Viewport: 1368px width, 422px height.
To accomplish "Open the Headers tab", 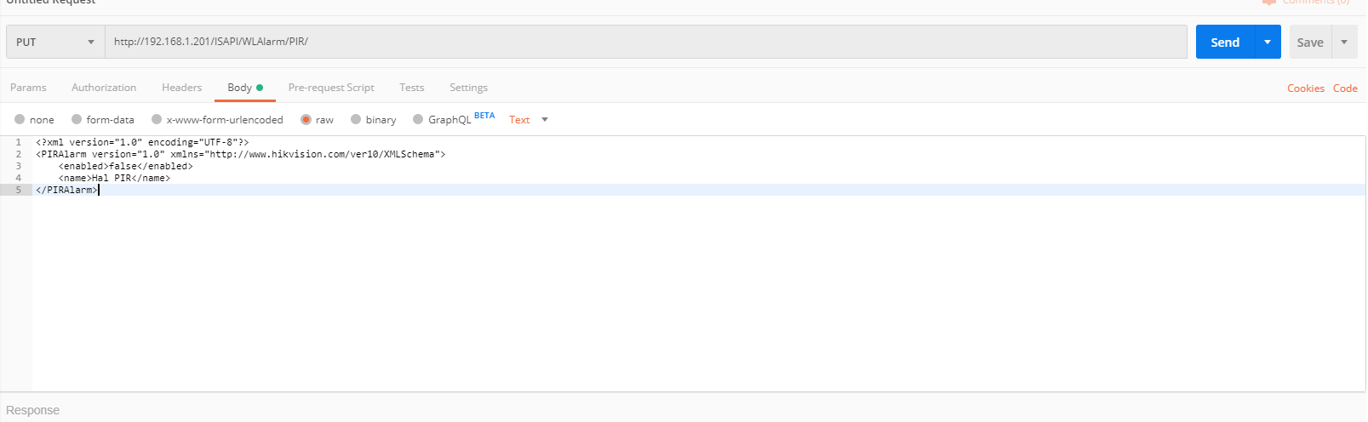I will 181,88.
